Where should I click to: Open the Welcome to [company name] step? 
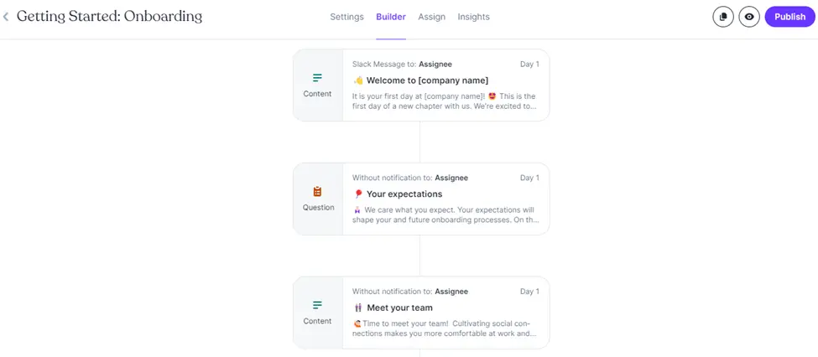421,85
